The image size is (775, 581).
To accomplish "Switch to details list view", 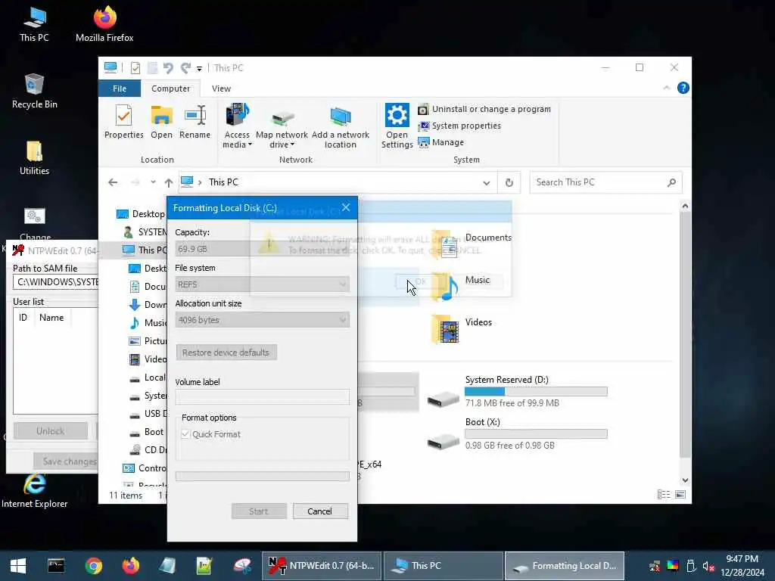I will click(664, 495).
